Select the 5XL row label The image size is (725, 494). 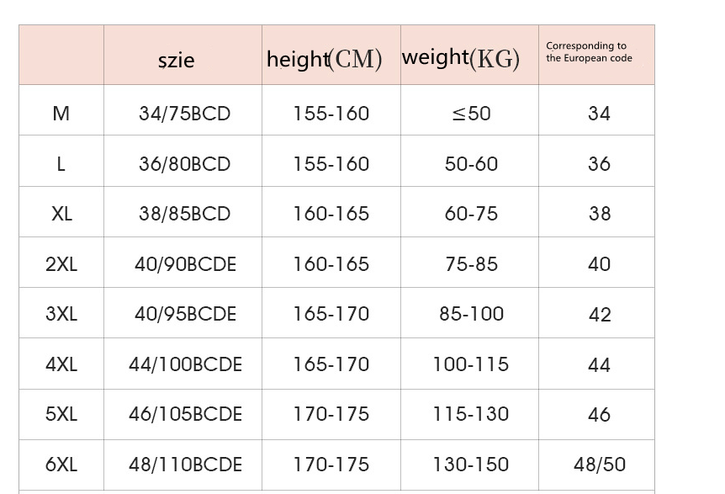click(61, 414)
